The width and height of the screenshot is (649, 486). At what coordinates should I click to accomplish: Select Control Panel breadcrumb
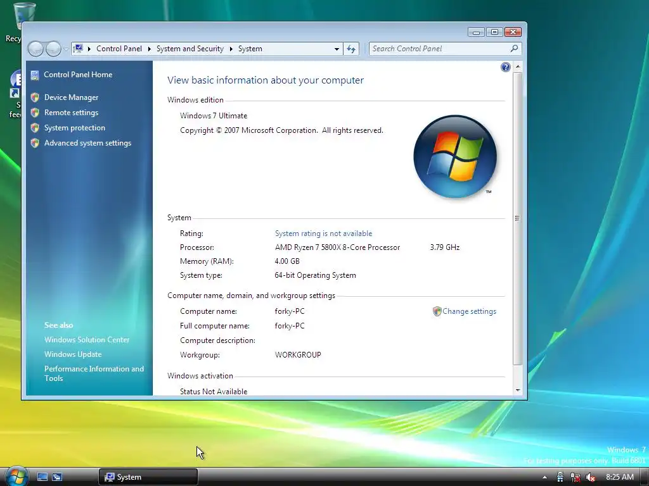119,49
